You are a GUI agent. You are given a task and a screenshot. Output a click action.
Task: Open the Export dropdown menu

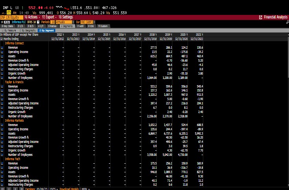click(x=49, y=17)
